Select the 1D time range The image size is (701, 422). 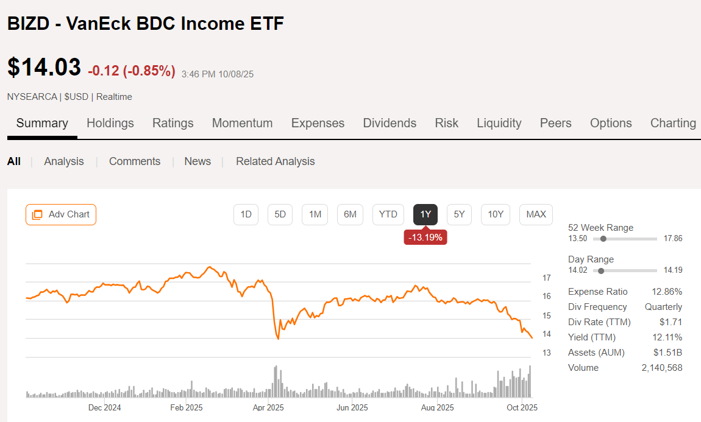pos(246,214)
